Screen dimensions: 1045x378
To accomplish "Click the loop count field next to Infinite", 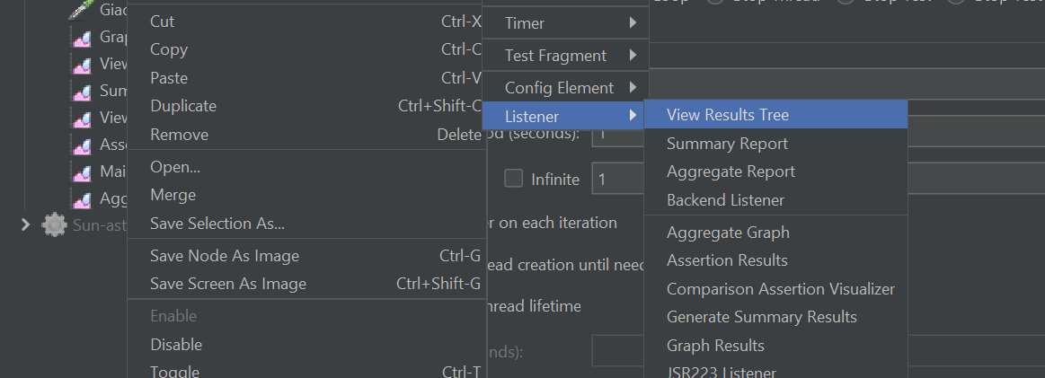I will click(x=618, y=180).
